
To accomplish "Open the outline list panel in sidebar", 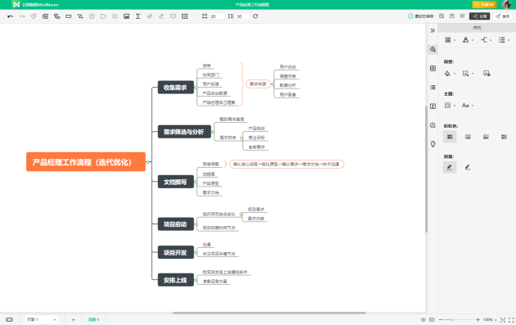I will coord(432,87).
